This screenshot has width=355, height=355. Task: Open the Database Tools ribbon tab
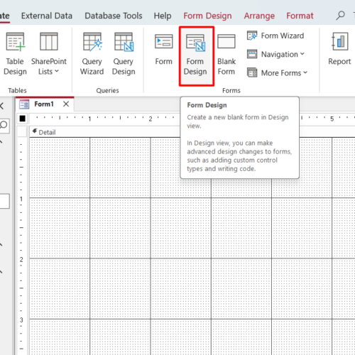114,16
